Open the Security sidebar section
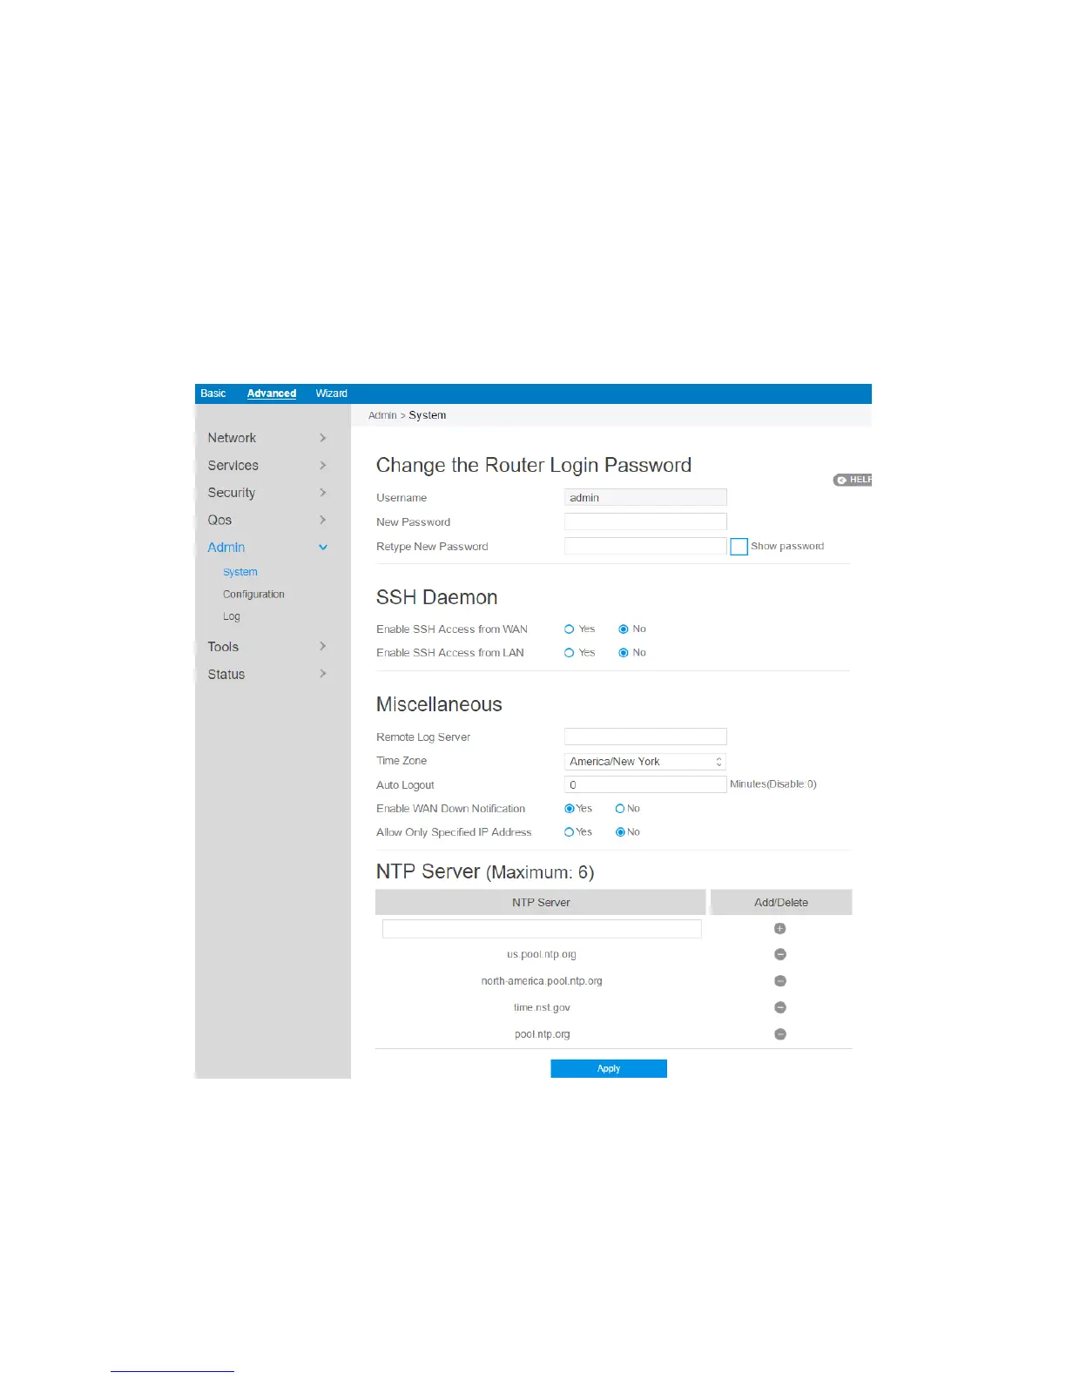1066x1379 pixels. pyautogui.click(x=232, y=493)
